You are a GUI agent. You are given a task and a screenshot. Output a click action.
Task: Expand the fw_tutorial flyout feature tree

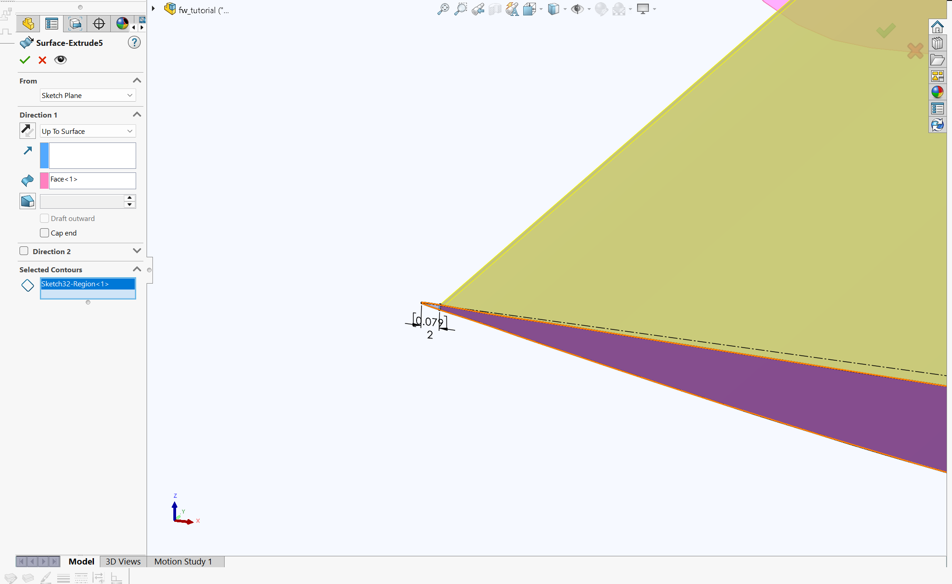coord(153,9)
